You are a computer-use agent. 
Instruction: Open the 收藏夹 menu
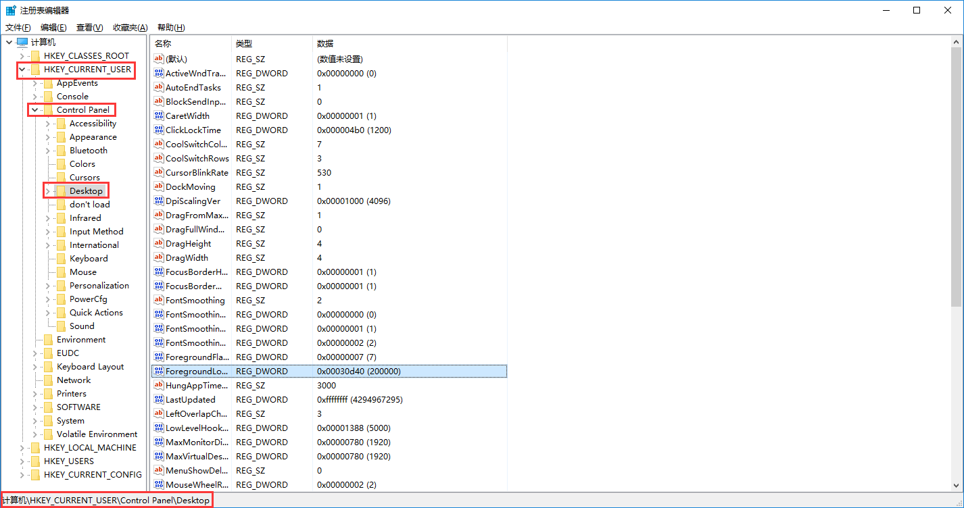coord(128,27)
